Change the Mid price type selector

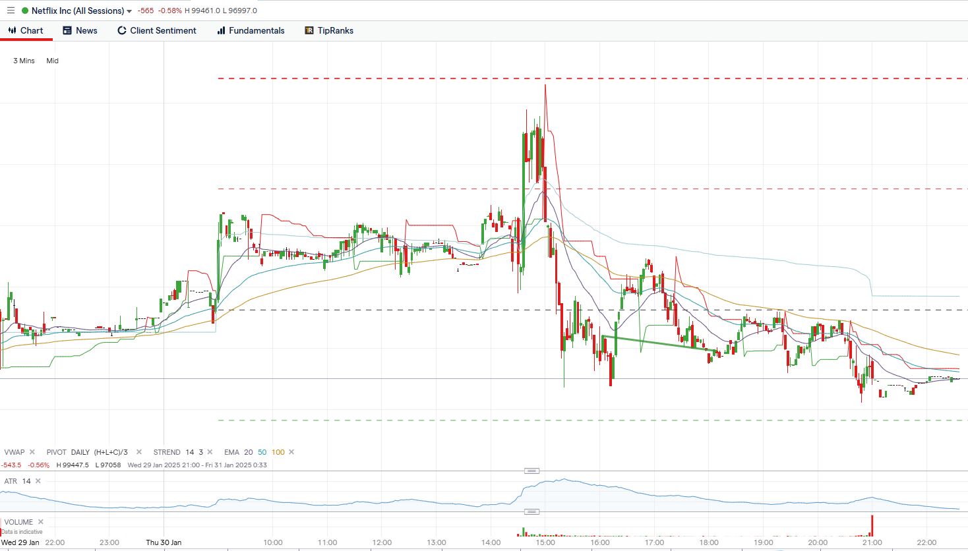52,61
